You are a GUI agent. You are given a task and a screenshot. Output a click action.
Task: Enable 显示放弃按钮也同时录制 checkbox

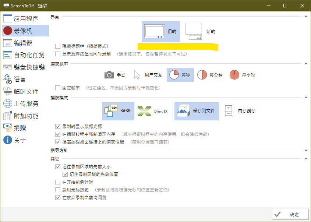pos(58,54)
